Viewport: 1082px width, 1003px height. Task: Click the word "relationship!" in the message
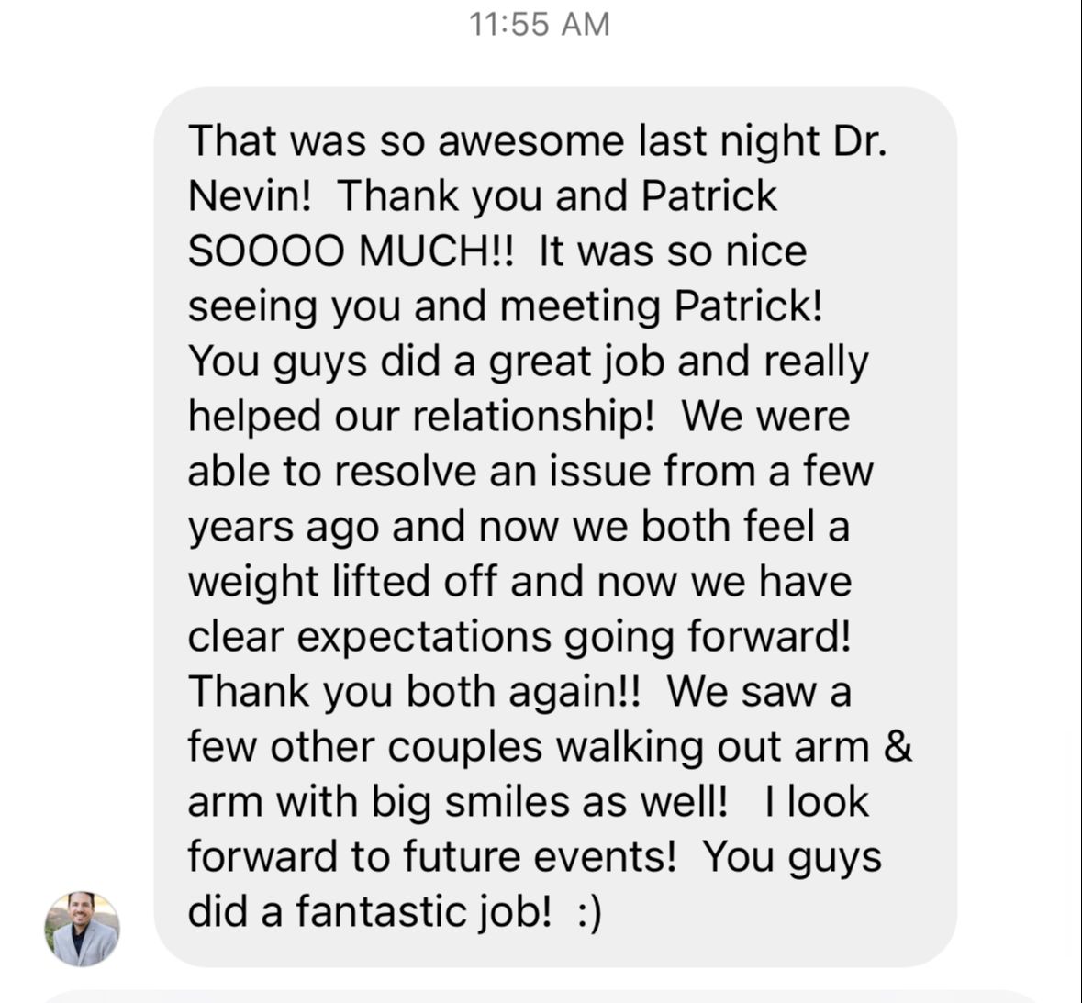[532, 417]
